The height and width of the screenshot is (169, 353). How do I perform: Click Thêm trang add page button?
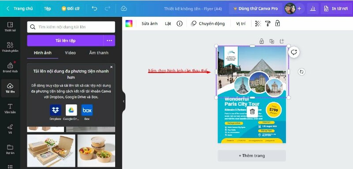tap(252, 156)
